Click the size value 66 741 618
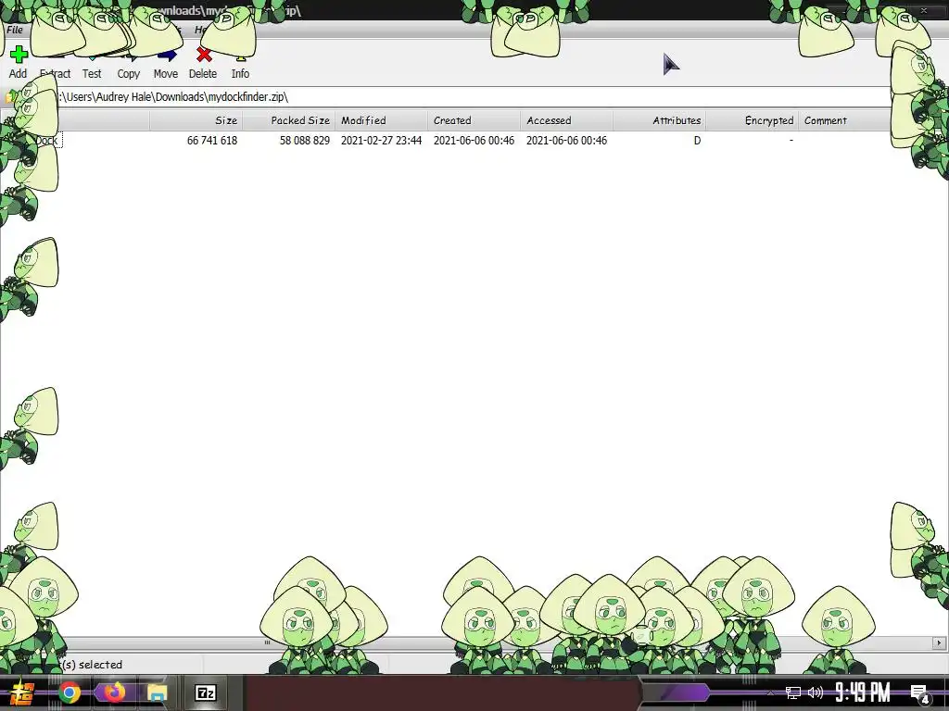 point(212,141)
